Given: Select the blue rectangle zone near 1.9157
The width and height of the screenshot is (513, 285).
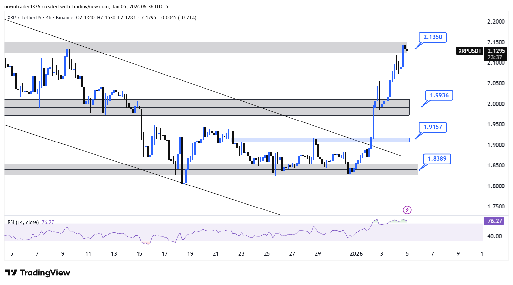Looking at the screenshot, I should coord(322,140).
